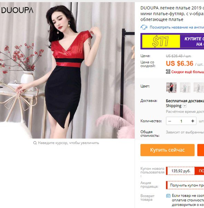204x208 pixels.
Task: Click the $11 promotional banner
Action: [172, 41]
